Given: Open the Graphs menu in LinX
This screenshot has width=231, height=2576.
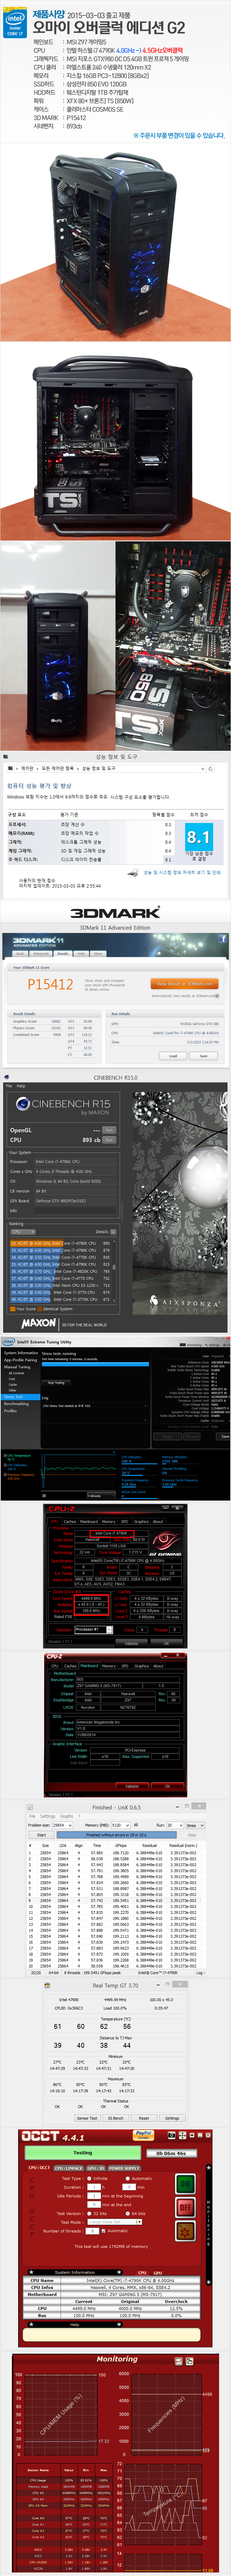Looking at the screenshot, I should [x=66, y=1816].
